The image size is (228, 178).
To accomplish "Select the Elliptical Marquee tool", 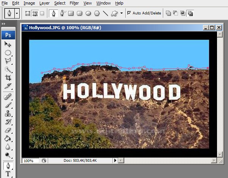I will [x=8, y=53].
